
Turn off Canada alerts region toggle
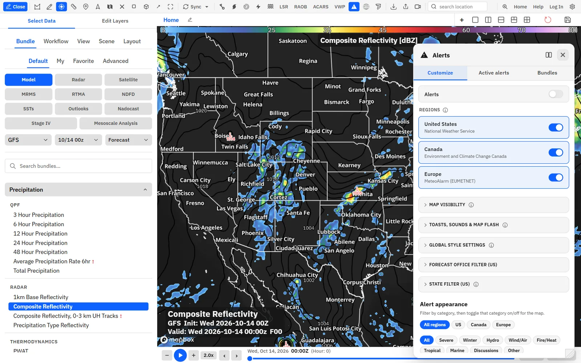(x=556, y=152)
